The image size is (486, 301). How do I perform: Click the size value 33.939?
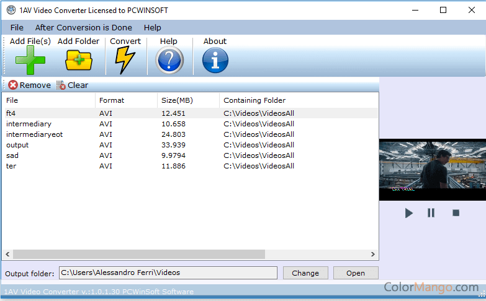pyautogui.click(x=173, y=145)
